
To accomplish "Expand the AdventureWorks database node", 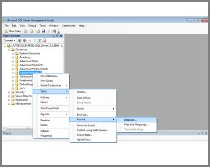I will click(13, 61).
